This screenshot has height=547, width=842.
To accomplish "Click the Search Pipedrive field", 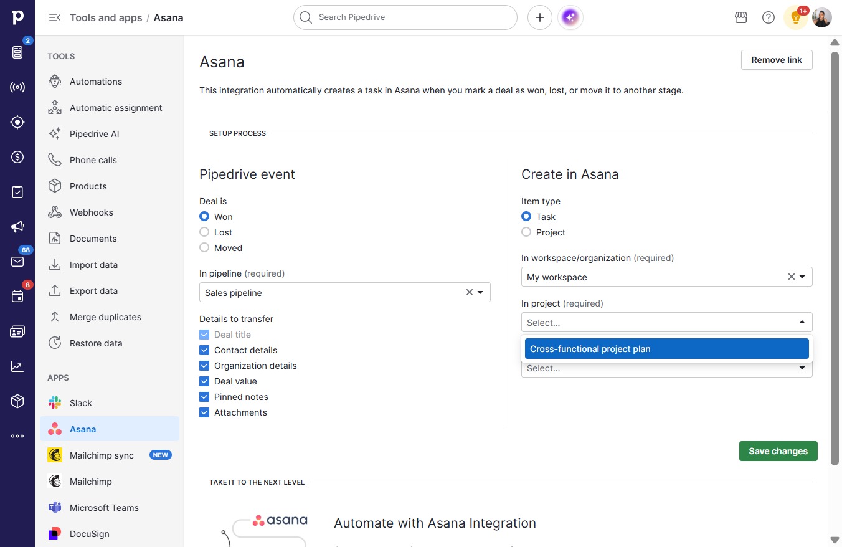I will pos(405,17).
